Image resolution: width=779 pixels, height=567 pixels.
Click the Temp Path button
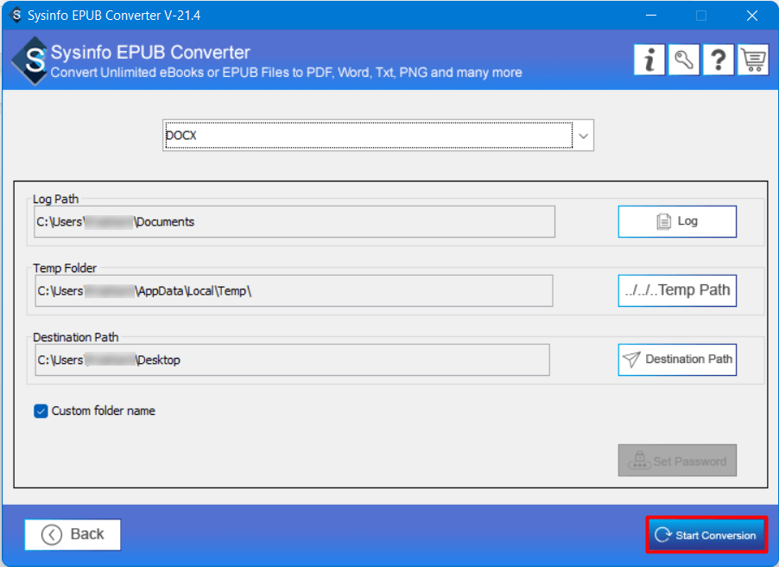pyautogui.click(x=677, y=290)
